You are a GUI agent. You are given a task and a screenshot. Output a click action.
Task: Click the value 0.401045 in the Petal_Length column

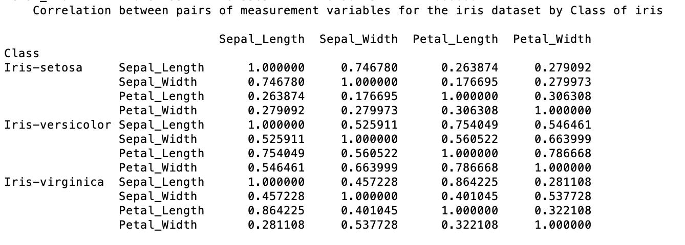pyautogui.click(x=470, y=196)
